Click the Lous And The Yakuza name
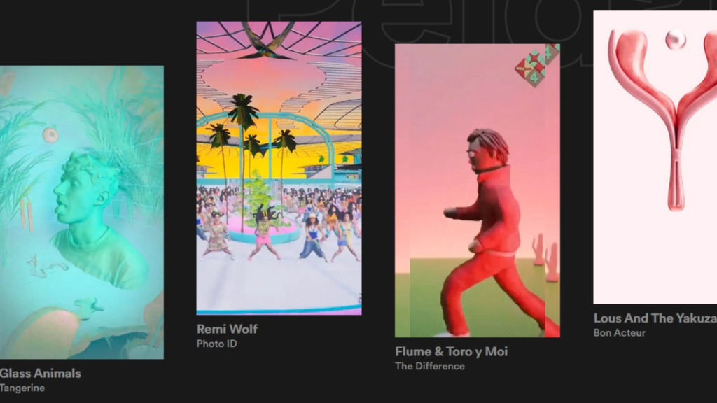 coord(655,318)
